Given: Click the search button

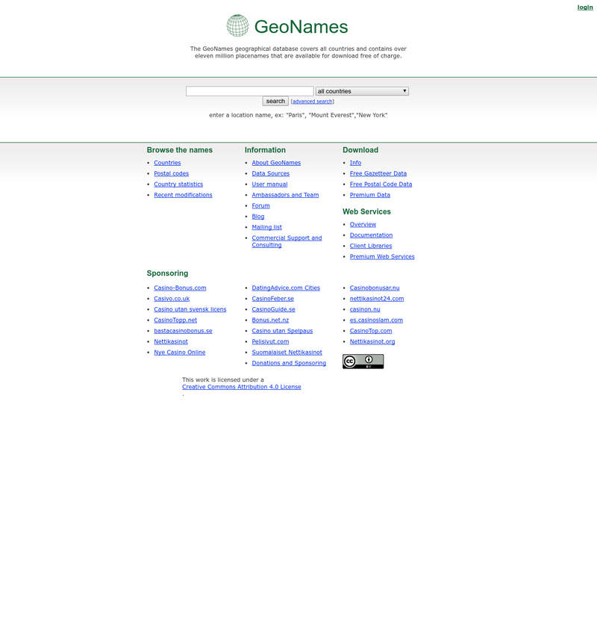Looking at the screenshot, I should pos(275,101).
